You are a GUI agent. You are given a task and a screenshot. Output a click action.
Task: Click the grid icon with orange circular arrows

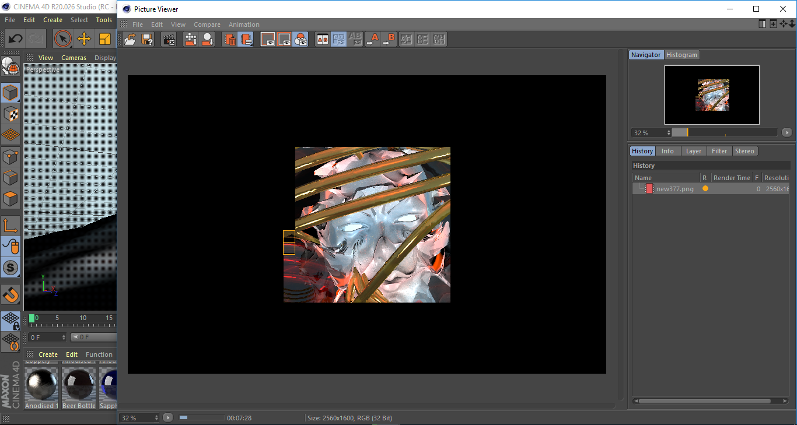tap(11, 342)
